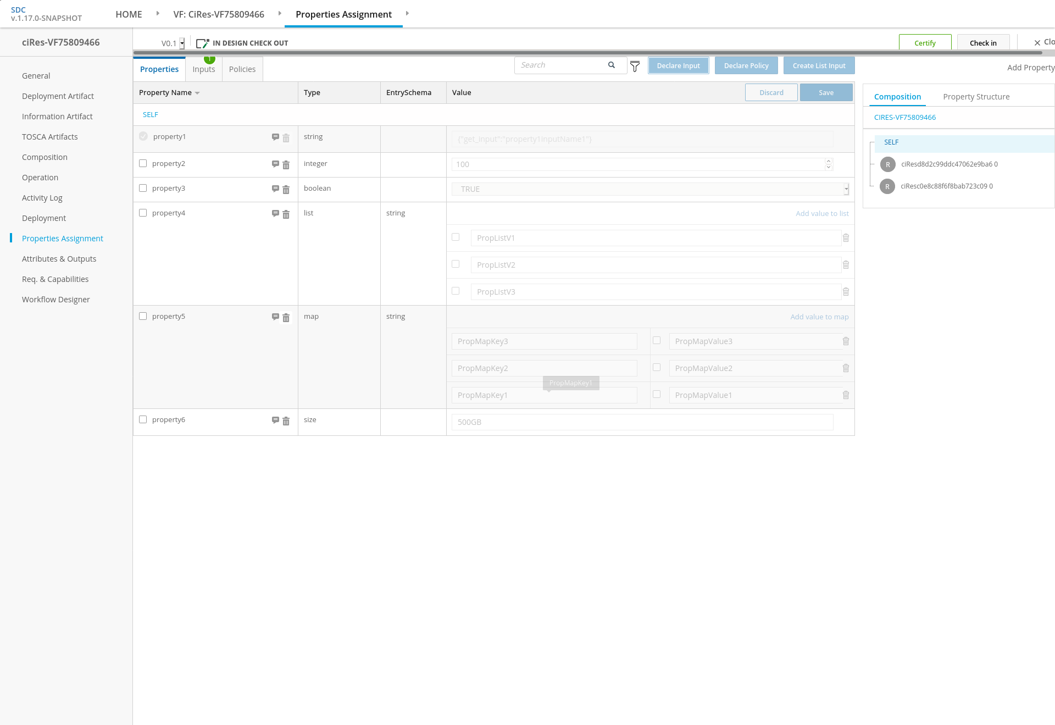This screenshot has height=725, width=1055.
Task: Open the properties filter funnel icon
Action: point(635,67)
